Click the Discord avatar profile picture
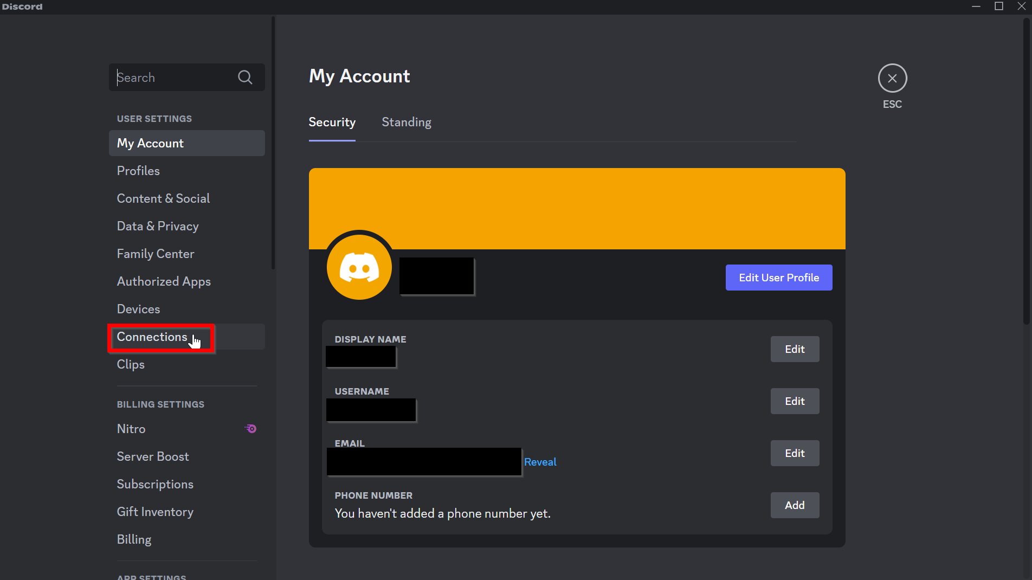Image resolution: width=1032 pixels, height=580 pixels. click(x=359, y=268)
